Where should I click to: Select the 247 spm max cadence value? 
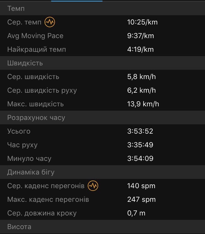[142, 199]
